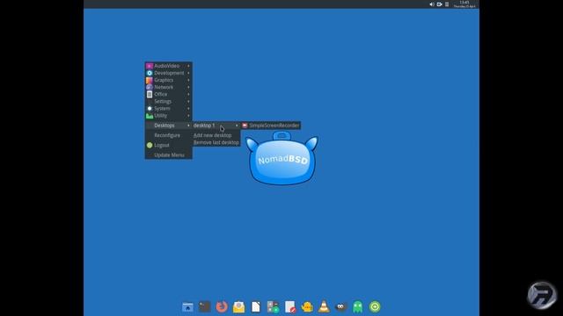Select Desktops menu entry
563x316 pixels.
click(168, 126)
